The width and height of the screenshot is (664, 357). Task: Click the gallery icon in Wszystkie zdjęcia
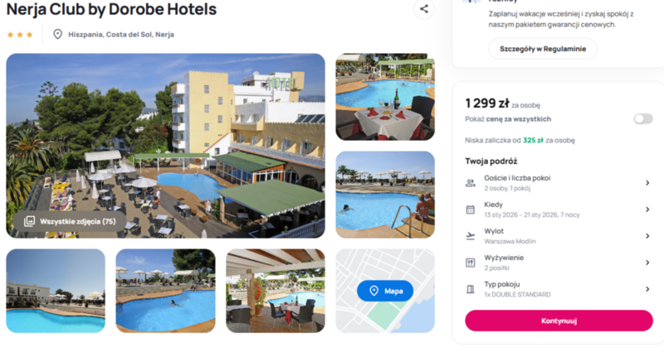(x=29, y=221)
